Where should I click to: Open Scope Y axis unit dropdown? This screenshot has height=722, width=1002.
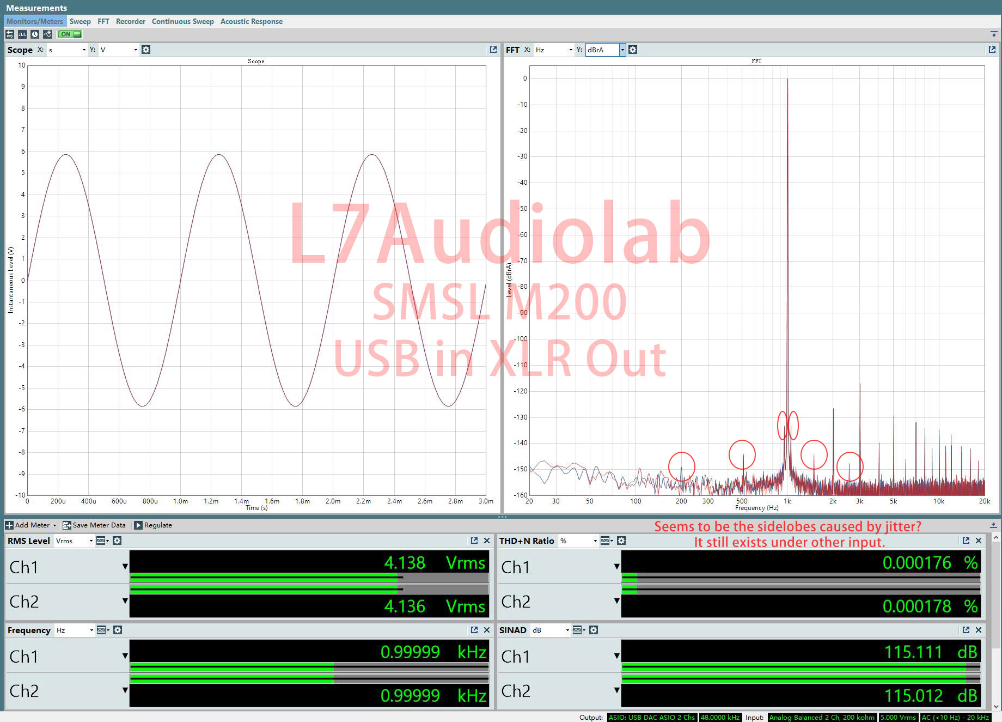(119, 50)
